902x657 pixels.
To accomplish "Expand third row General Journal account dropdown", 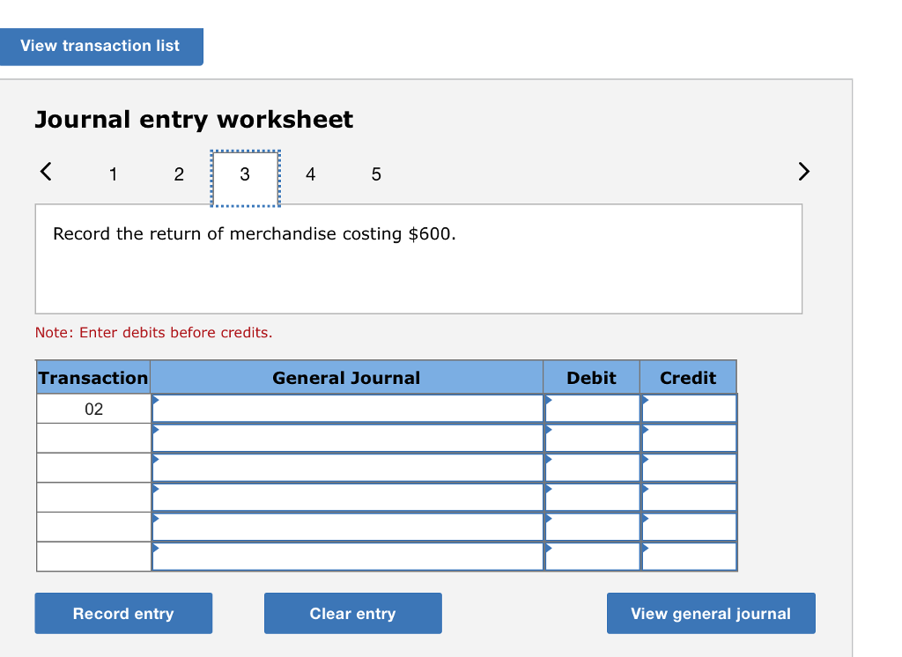I will click(347, 468).
